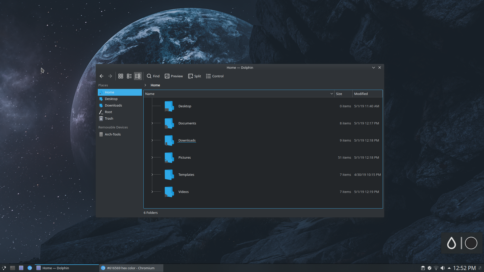Click the underlined Downloads folder name
Screen dimensions: 484x272
coord(187,140)
